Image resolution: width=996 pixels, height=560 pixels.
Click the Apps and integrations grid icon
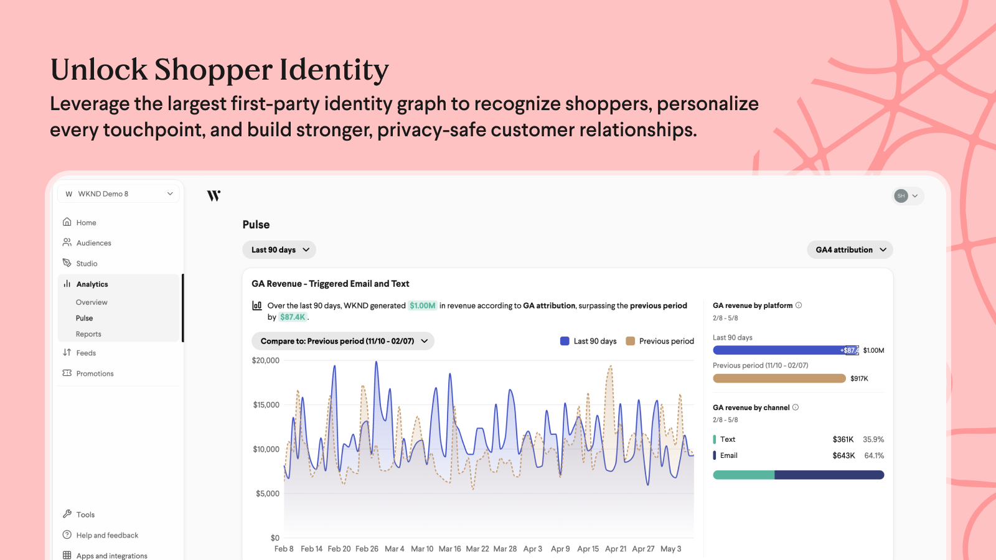click(x=67, y=555)
